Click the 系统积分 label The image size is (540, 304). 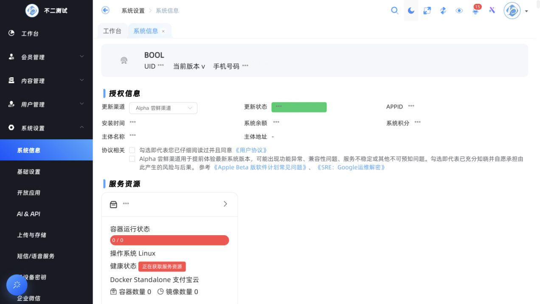[x=398, y=123]
